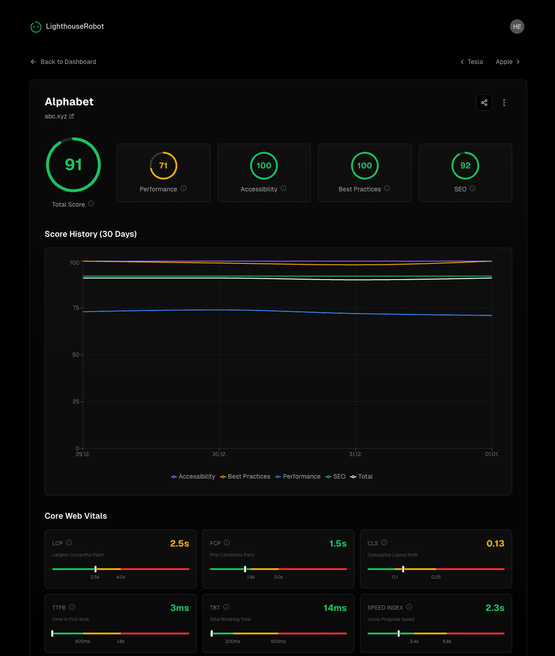The width and height of the screenshot is (555, 656).
Task: Open the share options for Alphabet report
Action: coord(484,103)
